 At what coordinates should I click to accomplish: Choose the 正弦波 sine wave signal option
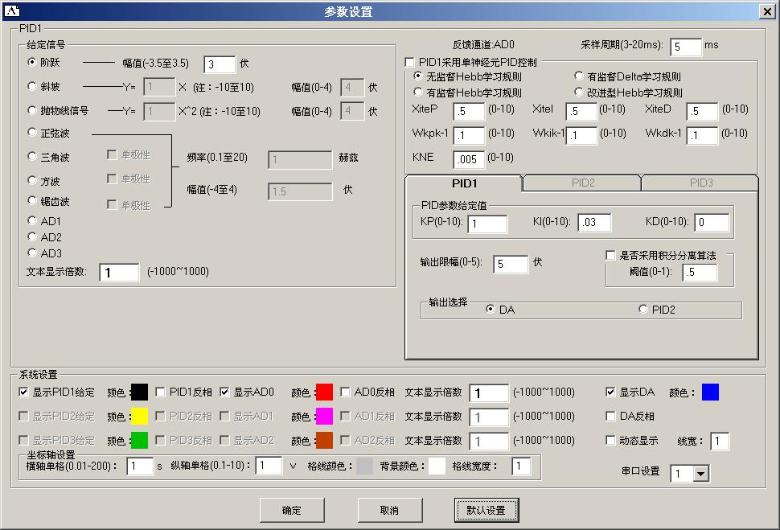tap(32, 132)
